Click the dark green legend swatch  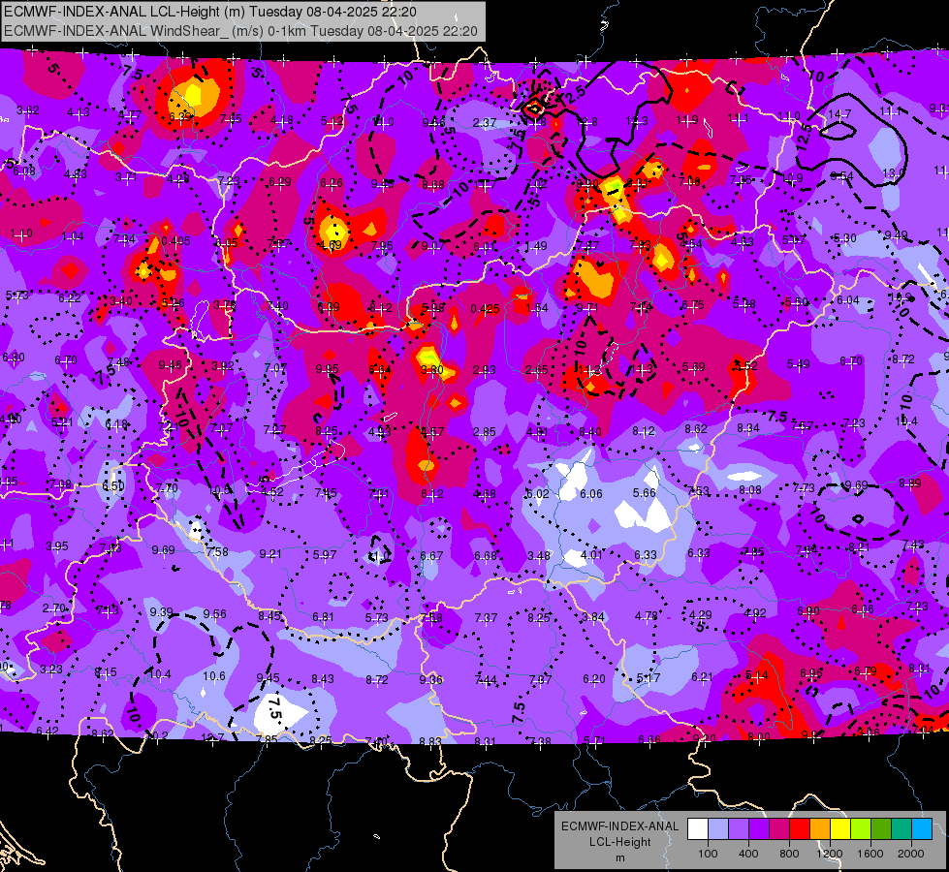(881, 829)
